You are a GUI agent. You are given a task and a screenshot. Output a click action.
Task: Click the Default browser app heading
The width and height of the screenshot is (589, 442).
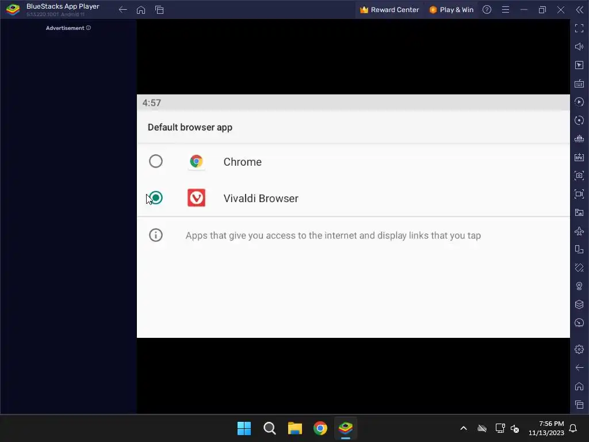tap(190, 127)
